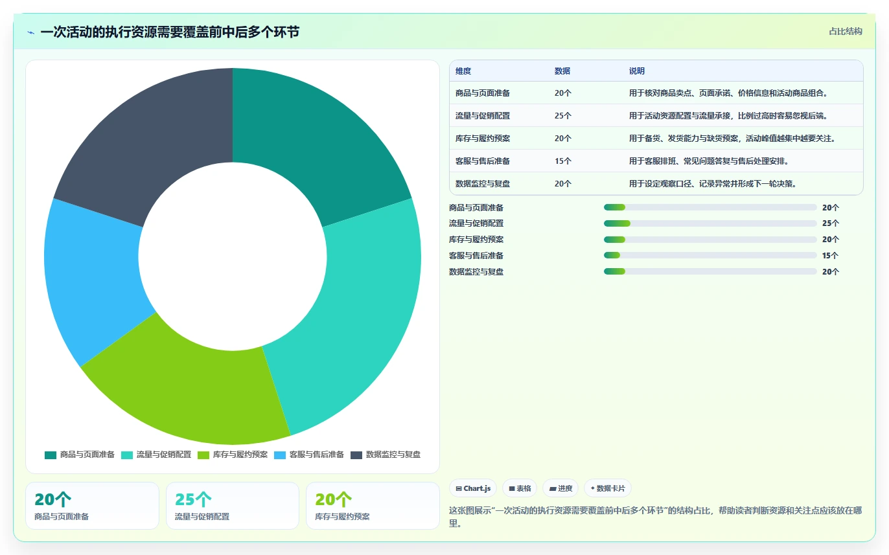The image size is (889, 555).
Task: Click the 数据监控与复盘 progress bar
Action: pos(710,271)
